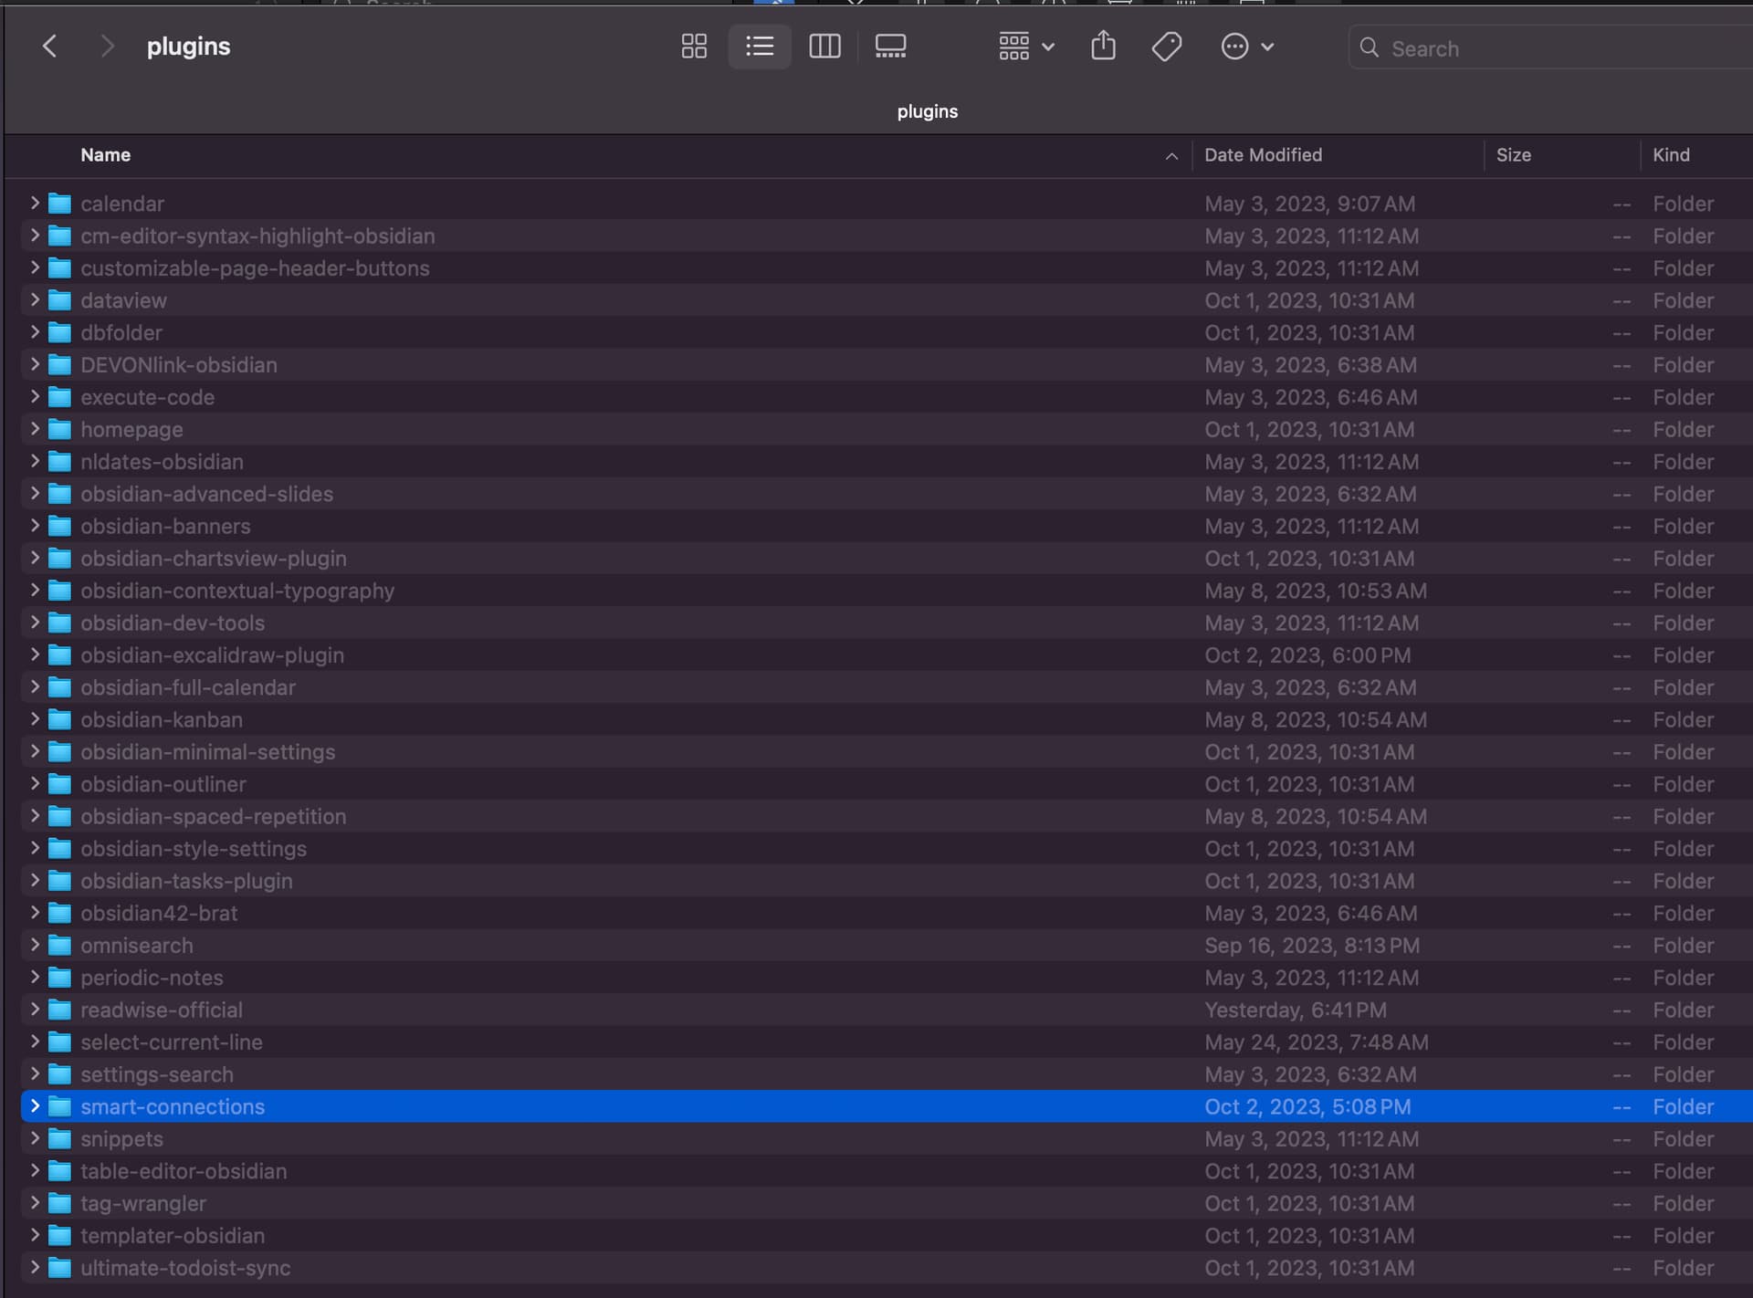The width and height of the screenshot is (1753, 1298).
Task: Expand the smart-connections folder
Action: pyautogui.click(x=35, y=1105)
